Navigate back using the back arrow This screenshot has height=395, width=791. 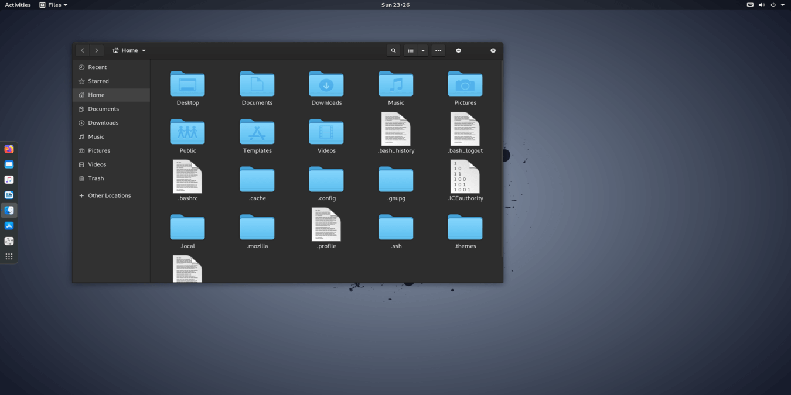[x=82, y=50]
